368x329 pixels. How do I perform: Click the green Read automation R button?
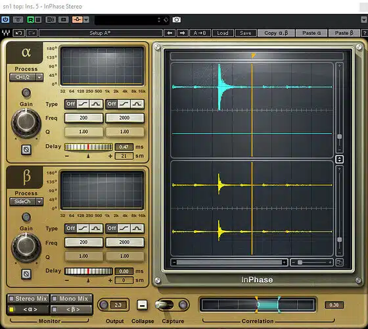click(30, 20)
